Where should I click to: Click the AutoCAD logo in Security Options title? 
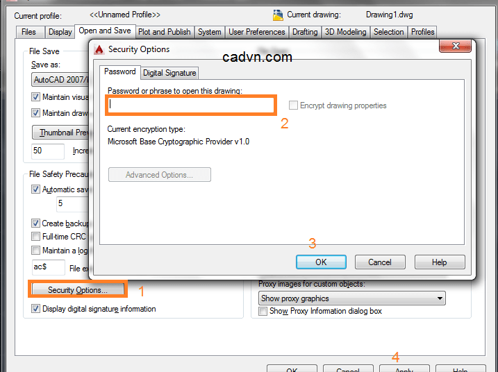click(x=99, y=49)
